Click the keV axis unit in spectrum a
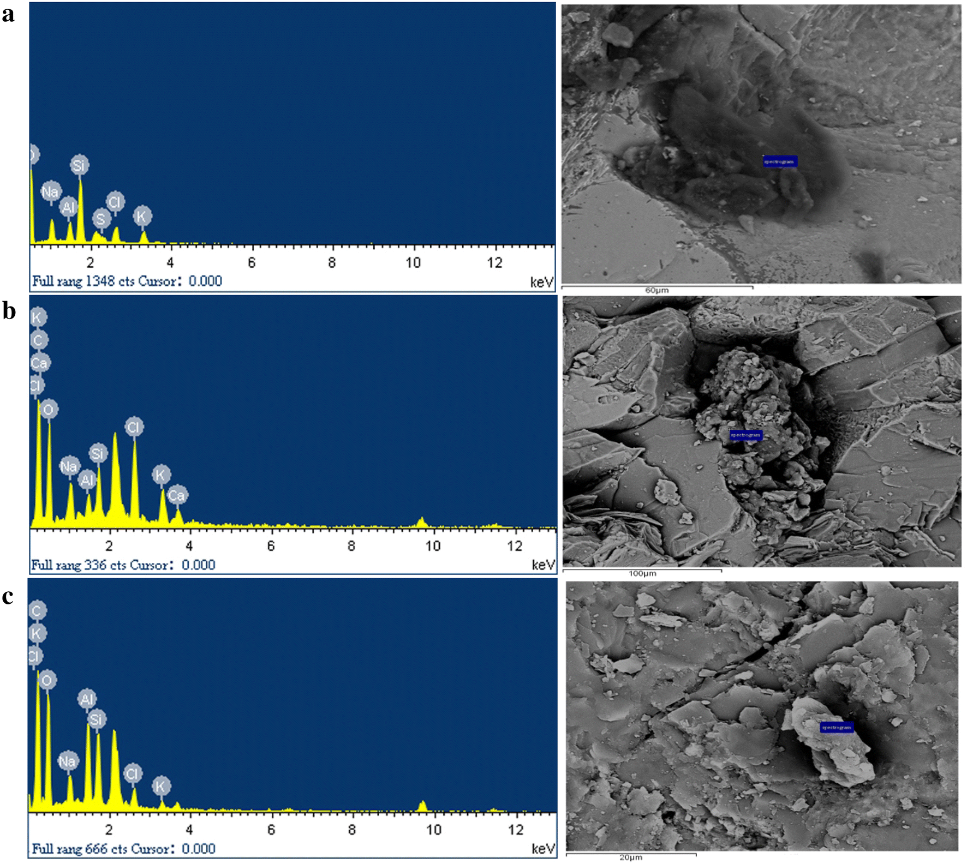967x864 pixels. (541, 282)
